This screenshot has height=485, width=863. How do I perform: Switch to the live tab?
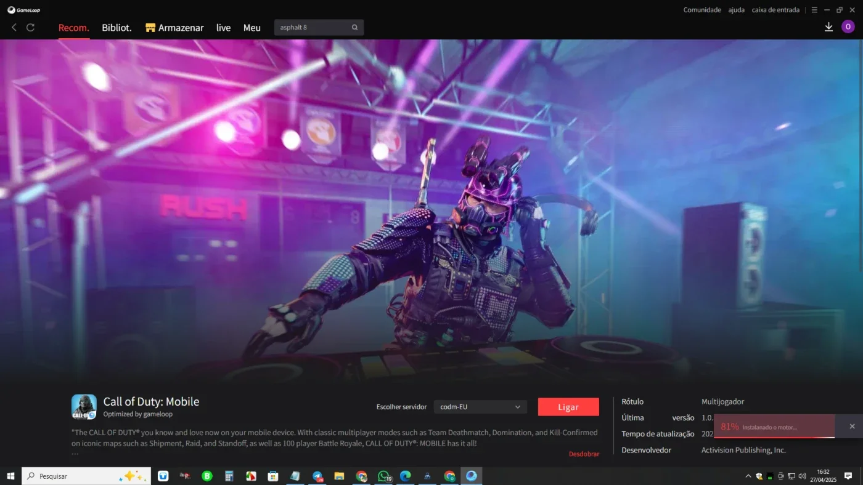tap(223, 28)
